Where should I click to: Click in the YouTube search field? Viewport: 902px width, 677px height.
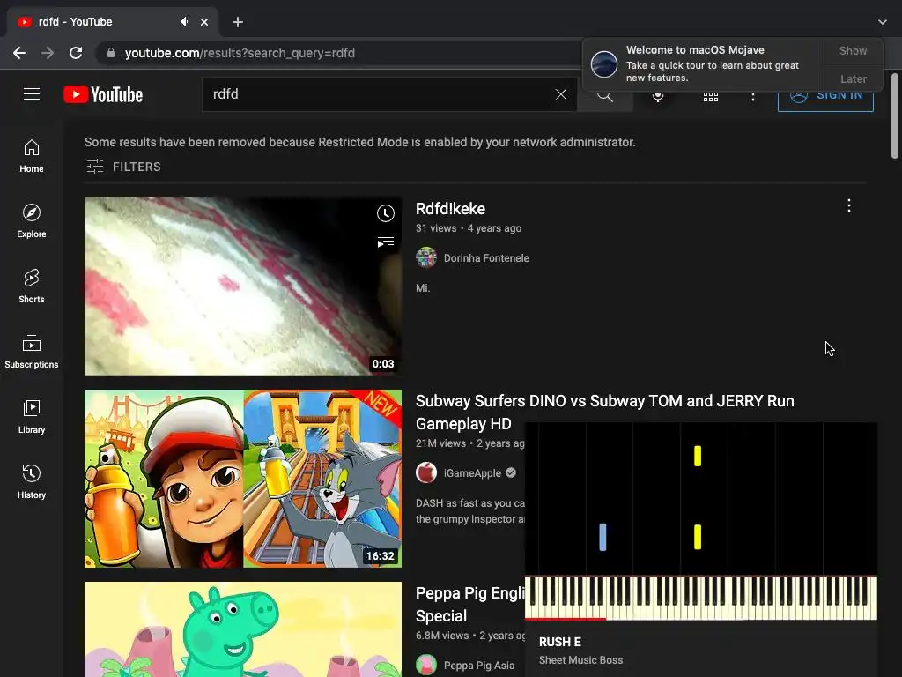(x=380, y=94)
